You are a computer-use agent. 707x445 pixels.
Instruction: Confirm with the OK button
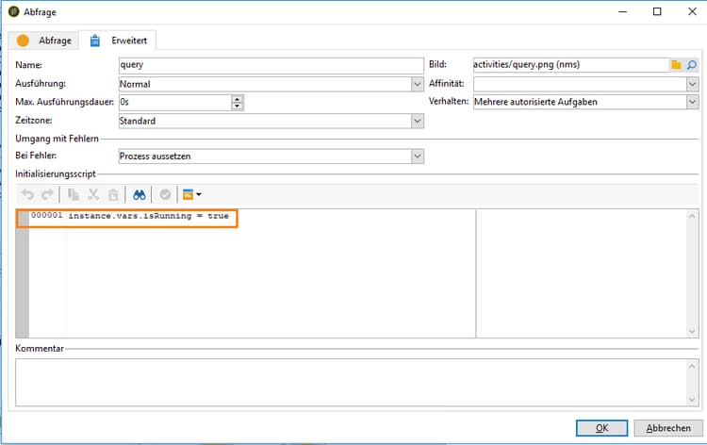coord(601,428)
